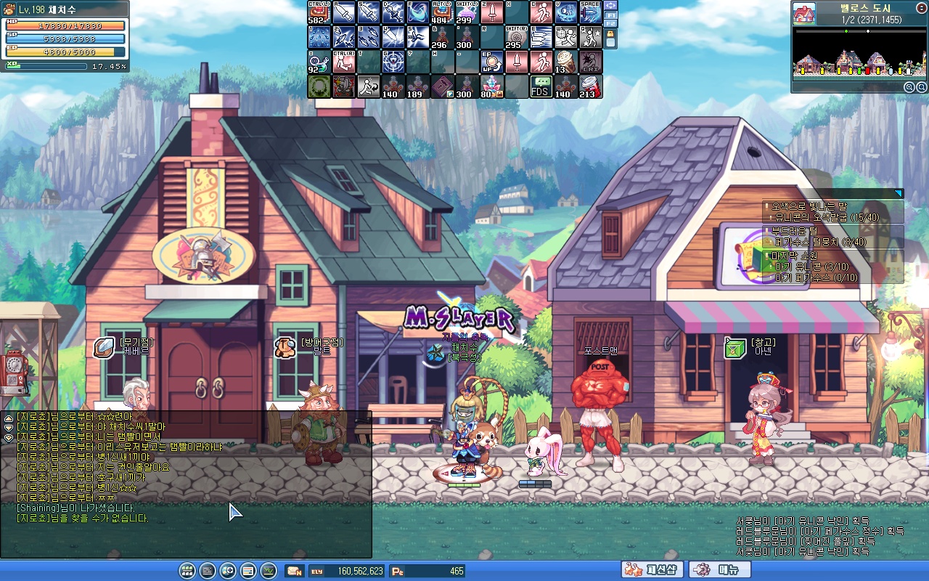Open the 메뉴 menu button
Image resolution: width=929 pixels, height=581 pixels.
tap(719, 570)
